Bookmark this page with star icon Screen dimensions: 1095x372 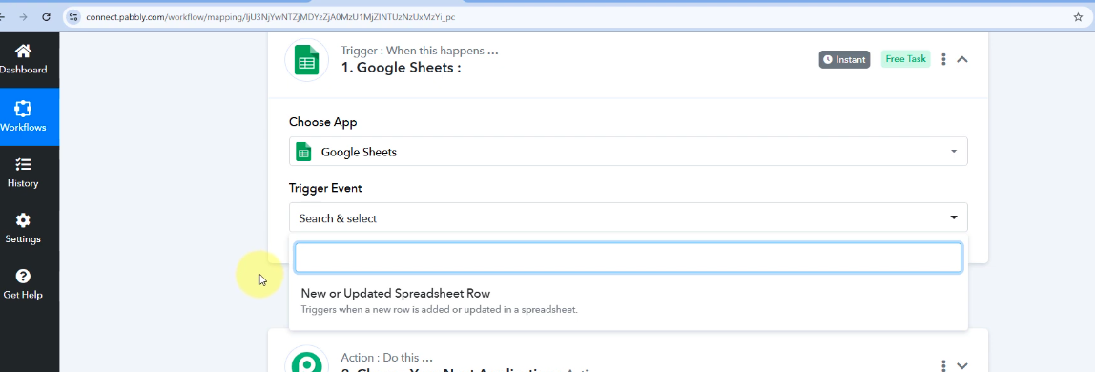point(1078,17)
